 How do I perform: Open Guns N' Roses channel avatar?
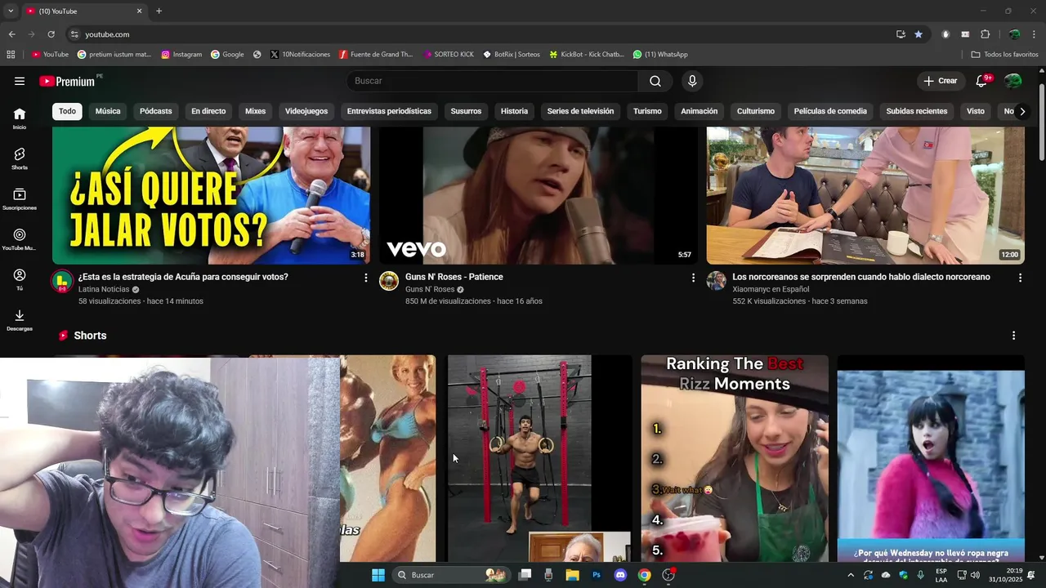[x=389, y=282]
